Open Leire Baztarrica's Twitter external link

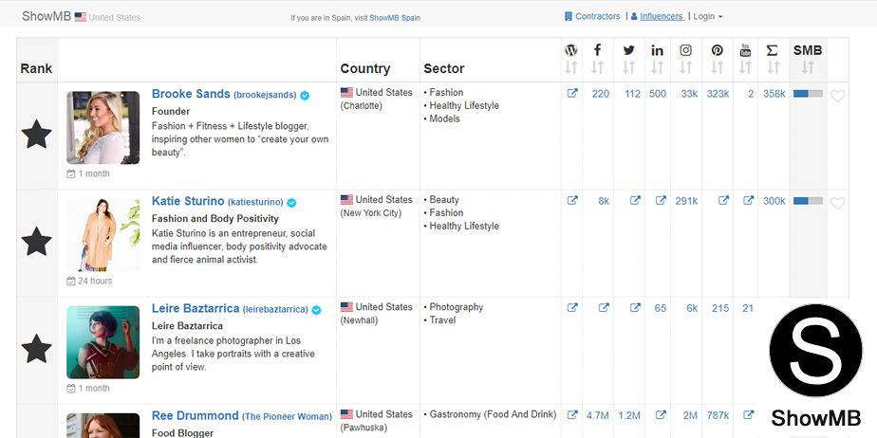click(635, 308)
